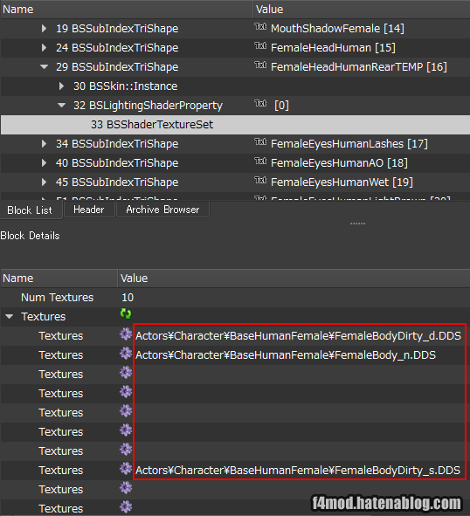Select the FemaleBodyDirty_d.DDS texture path
Screen dimensions: 470x516
point(299,336)
